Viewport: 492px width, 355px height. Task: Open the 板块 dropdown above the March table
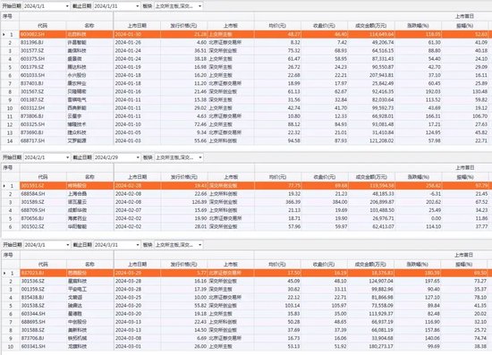click(x=179, y=245)
